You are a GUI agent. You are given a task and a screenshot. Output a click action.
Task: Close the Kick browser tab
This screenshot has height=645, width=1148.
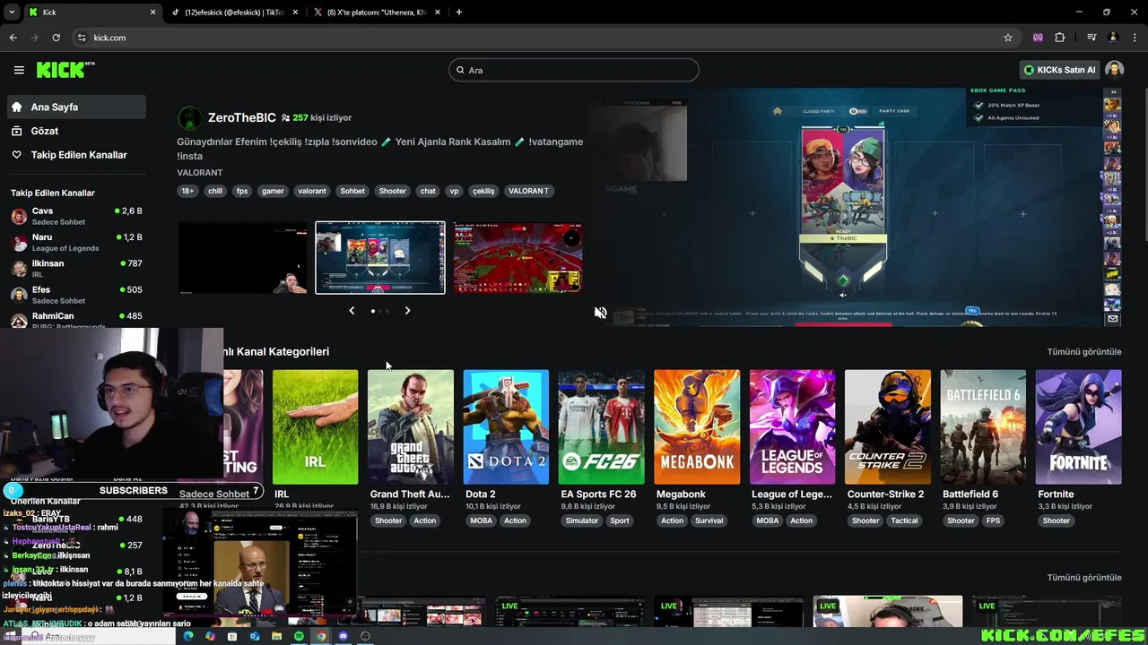(x=152, y=13)
